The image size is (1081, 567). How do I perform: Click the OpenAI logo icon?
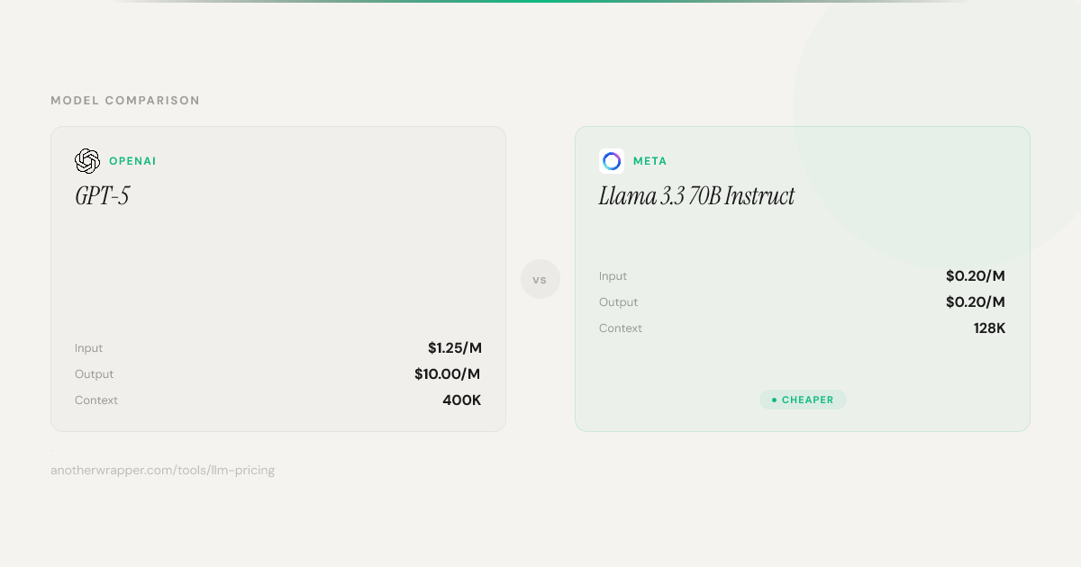(87, 161)
